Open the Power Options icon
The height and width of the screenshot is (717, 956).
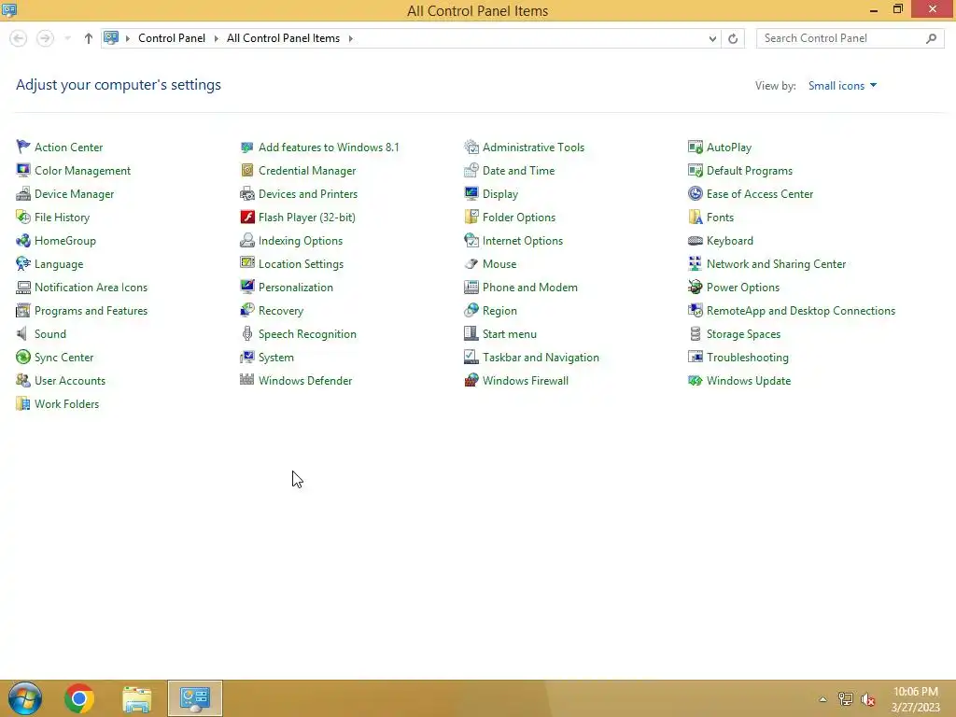pyautogui.click(x=695, y=288)
